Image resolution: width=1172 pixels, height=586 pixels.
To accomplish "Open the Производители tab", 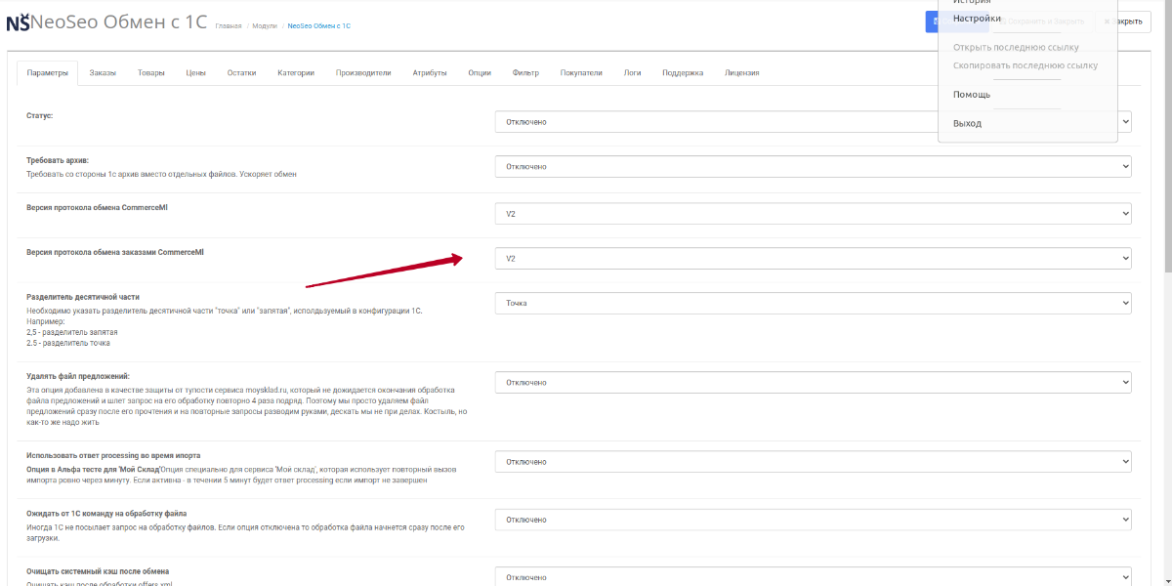I will (363, 73).
